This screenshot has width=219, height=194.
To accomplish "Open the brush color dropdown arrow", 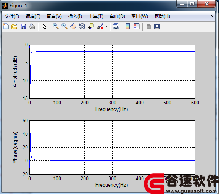I will click(x=106, y=26).
